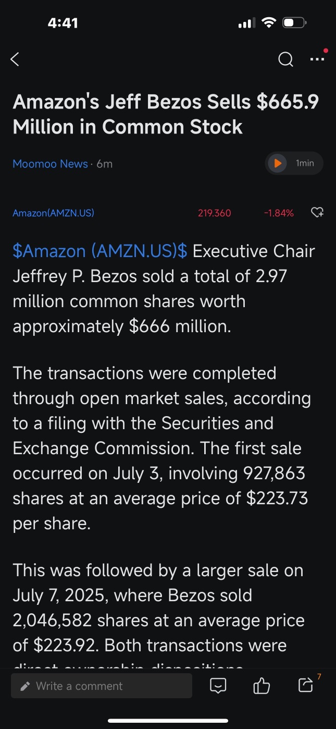
Task: Tap the battery icon in status bar
Action: (x=294, y=23)
